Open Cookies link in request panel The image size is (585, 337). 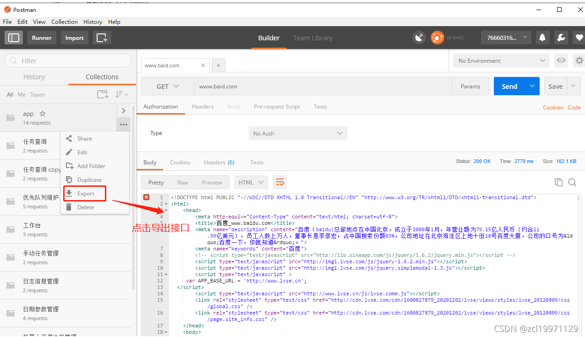tap(553, 107)
